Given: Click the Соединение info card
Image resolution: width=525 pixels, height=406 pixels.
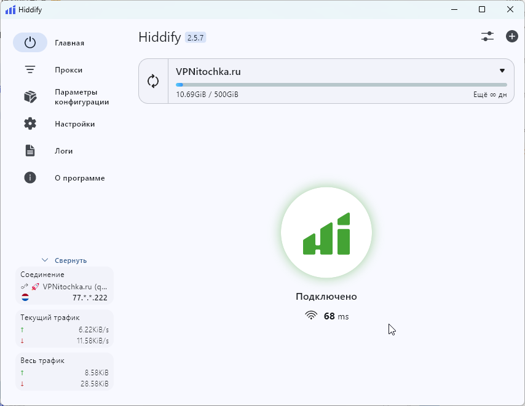Looking at the screenshot, I should pos(65,286).
